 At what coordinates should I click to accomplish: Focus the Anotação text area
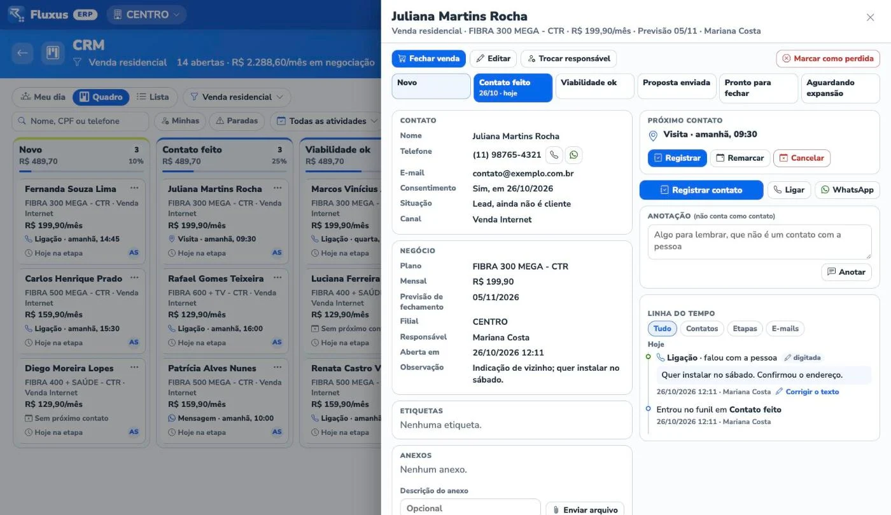(x=760, y=242)
